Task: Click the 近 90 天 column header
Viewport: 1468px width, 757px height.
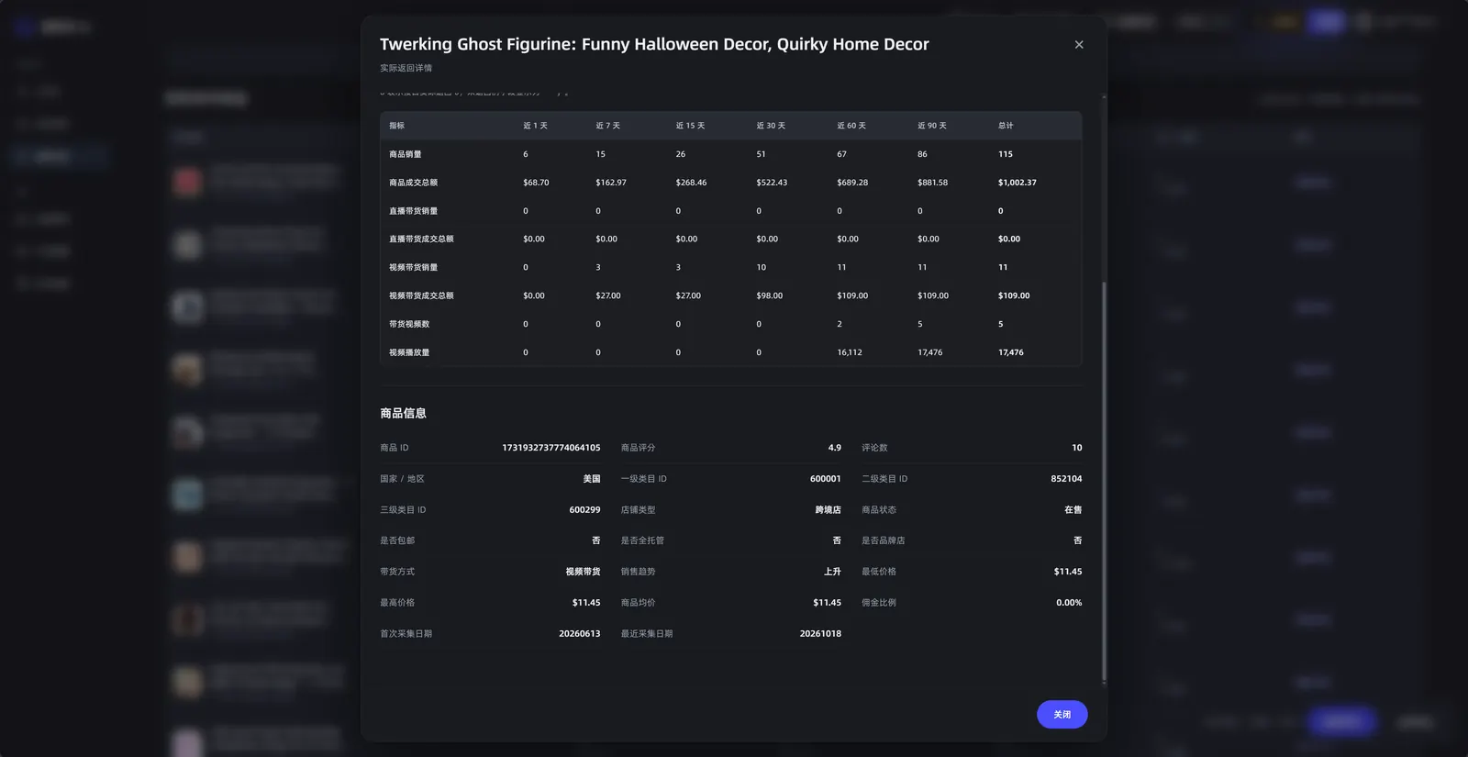Action: (932, 126)
